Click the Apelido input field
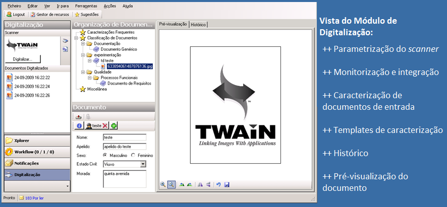Viewport: 447px width, 207px height. point(125,147)
